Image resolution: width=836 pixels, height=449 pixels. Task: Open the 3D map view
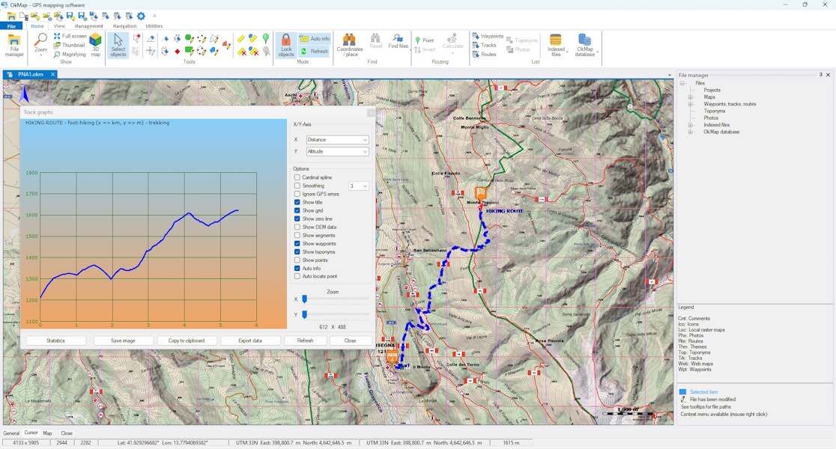pos(95,45)
